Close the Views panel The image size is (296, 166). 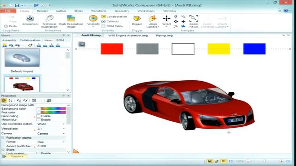(x=68, y=36)
